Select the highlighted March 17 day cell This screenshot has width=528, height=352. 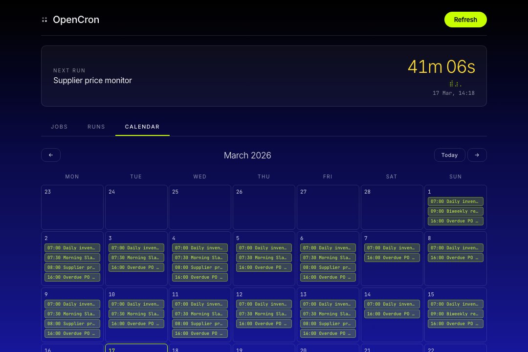136,348
